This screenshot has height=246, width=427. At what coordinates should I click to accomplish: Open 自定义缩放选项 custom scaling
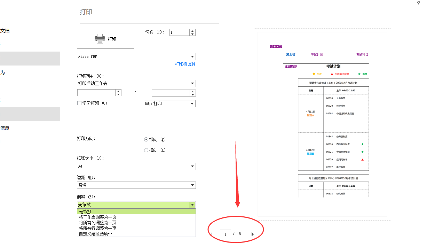point(136,234)
